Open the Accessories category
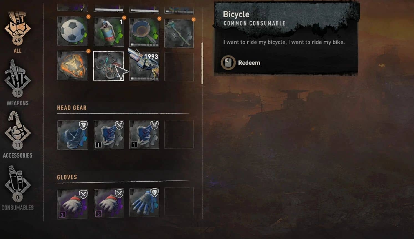The height and width of the screenshot is (239, 414). point(17,135)
